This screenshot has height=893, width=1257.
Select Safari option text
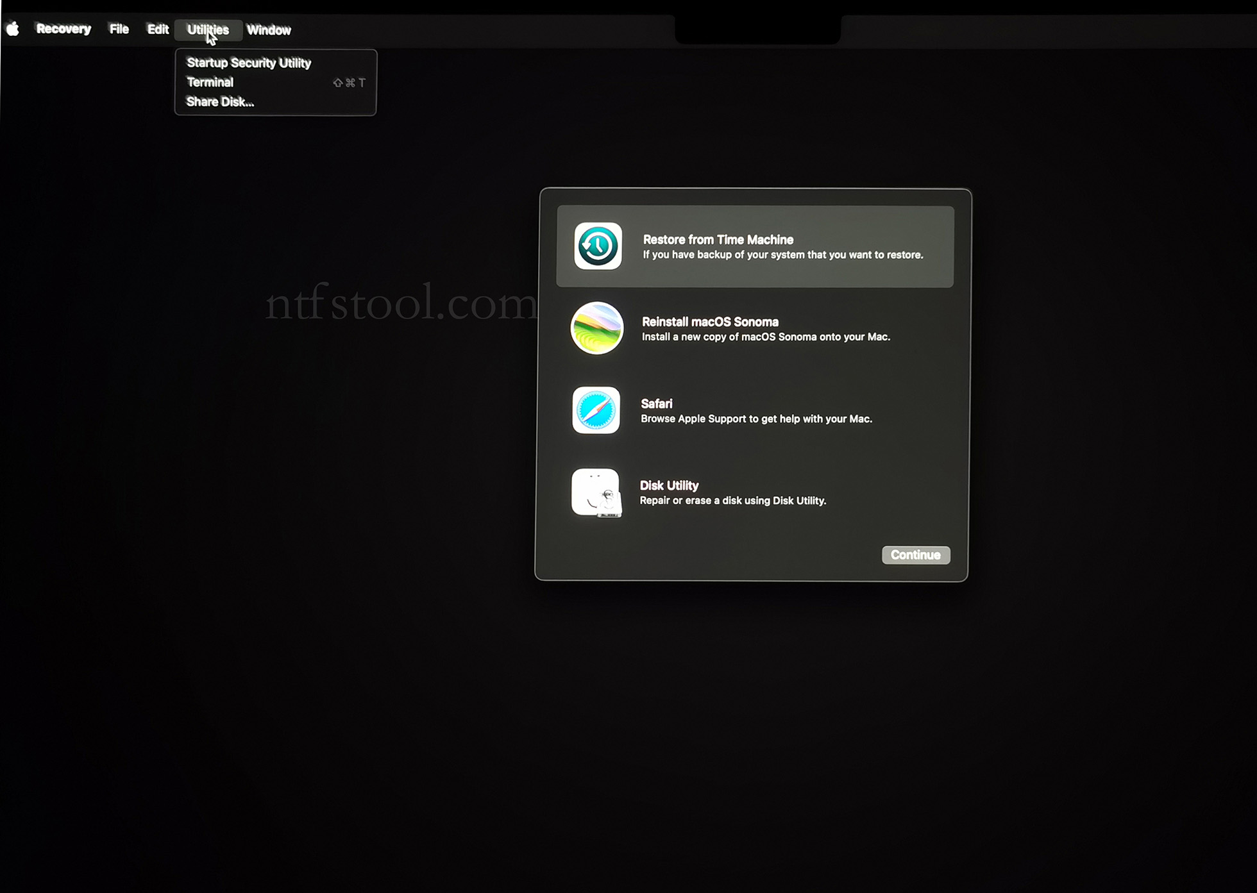point(656,404)
